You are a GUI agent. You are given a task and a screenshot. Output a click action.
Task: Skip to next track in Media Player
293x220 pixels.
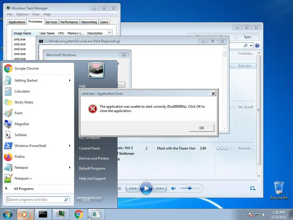[159, 188]
